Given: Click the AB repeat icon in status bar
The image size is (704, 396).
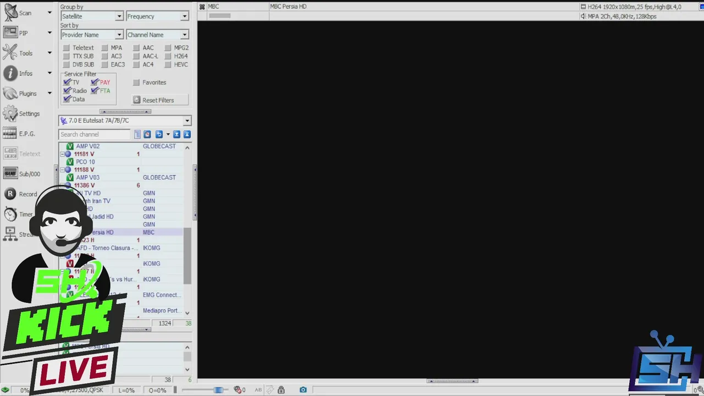Looking at the screenshot, I should (258, 390).
